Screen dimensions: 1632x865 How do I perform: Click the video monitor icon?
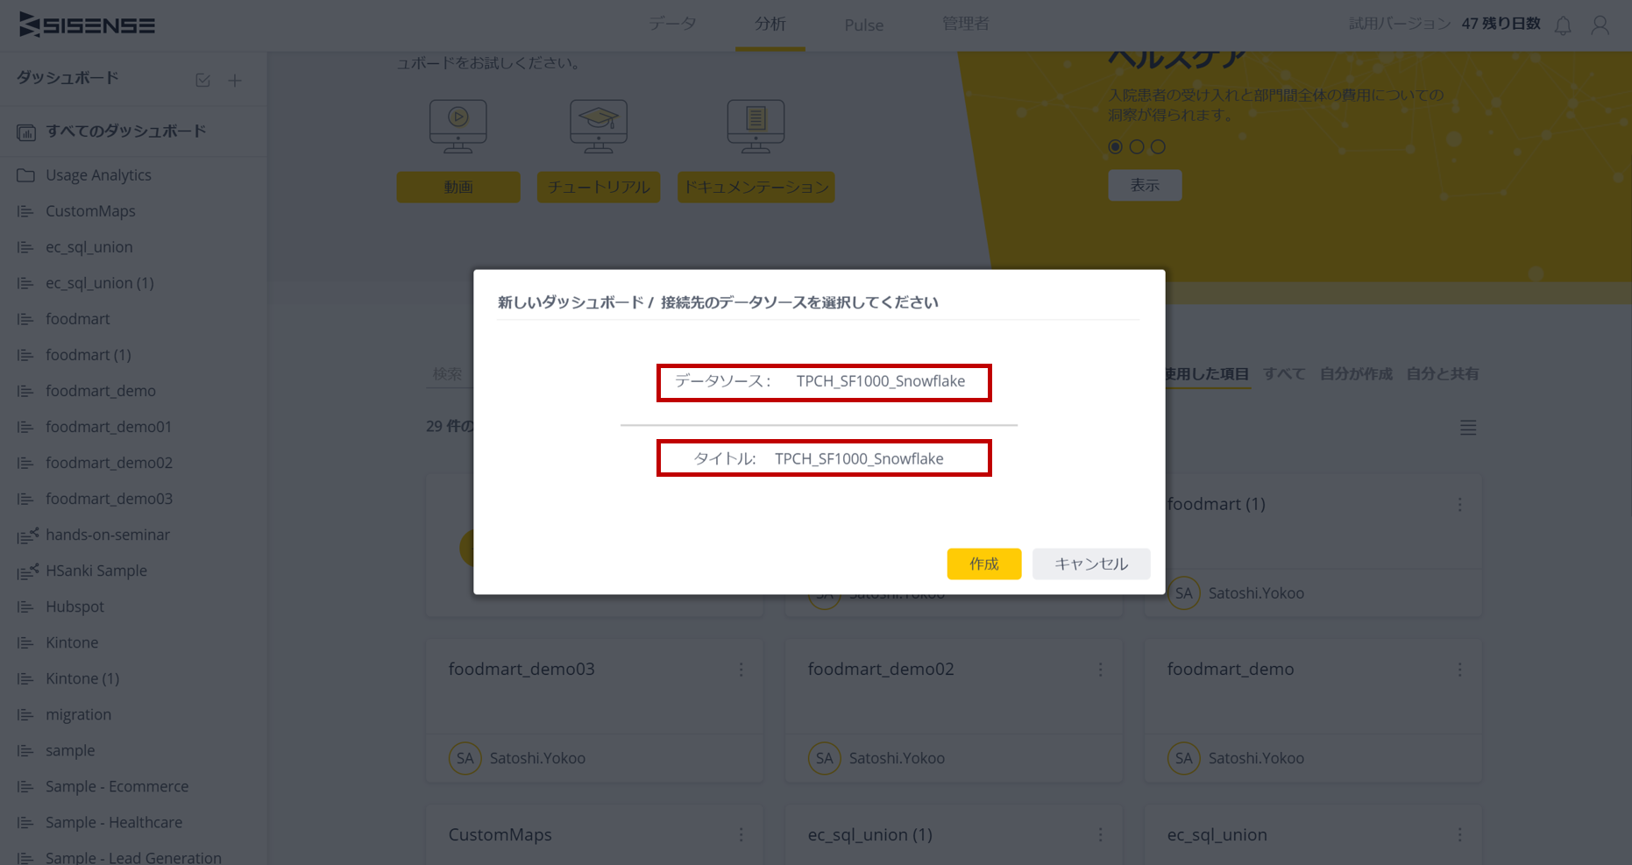point(458,126)
